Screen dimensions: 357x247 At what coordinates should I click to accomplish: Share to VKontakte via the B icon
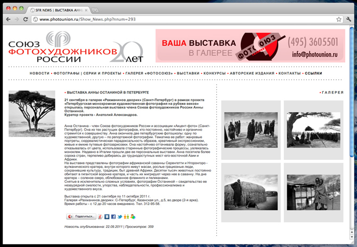tap(107, 217)
